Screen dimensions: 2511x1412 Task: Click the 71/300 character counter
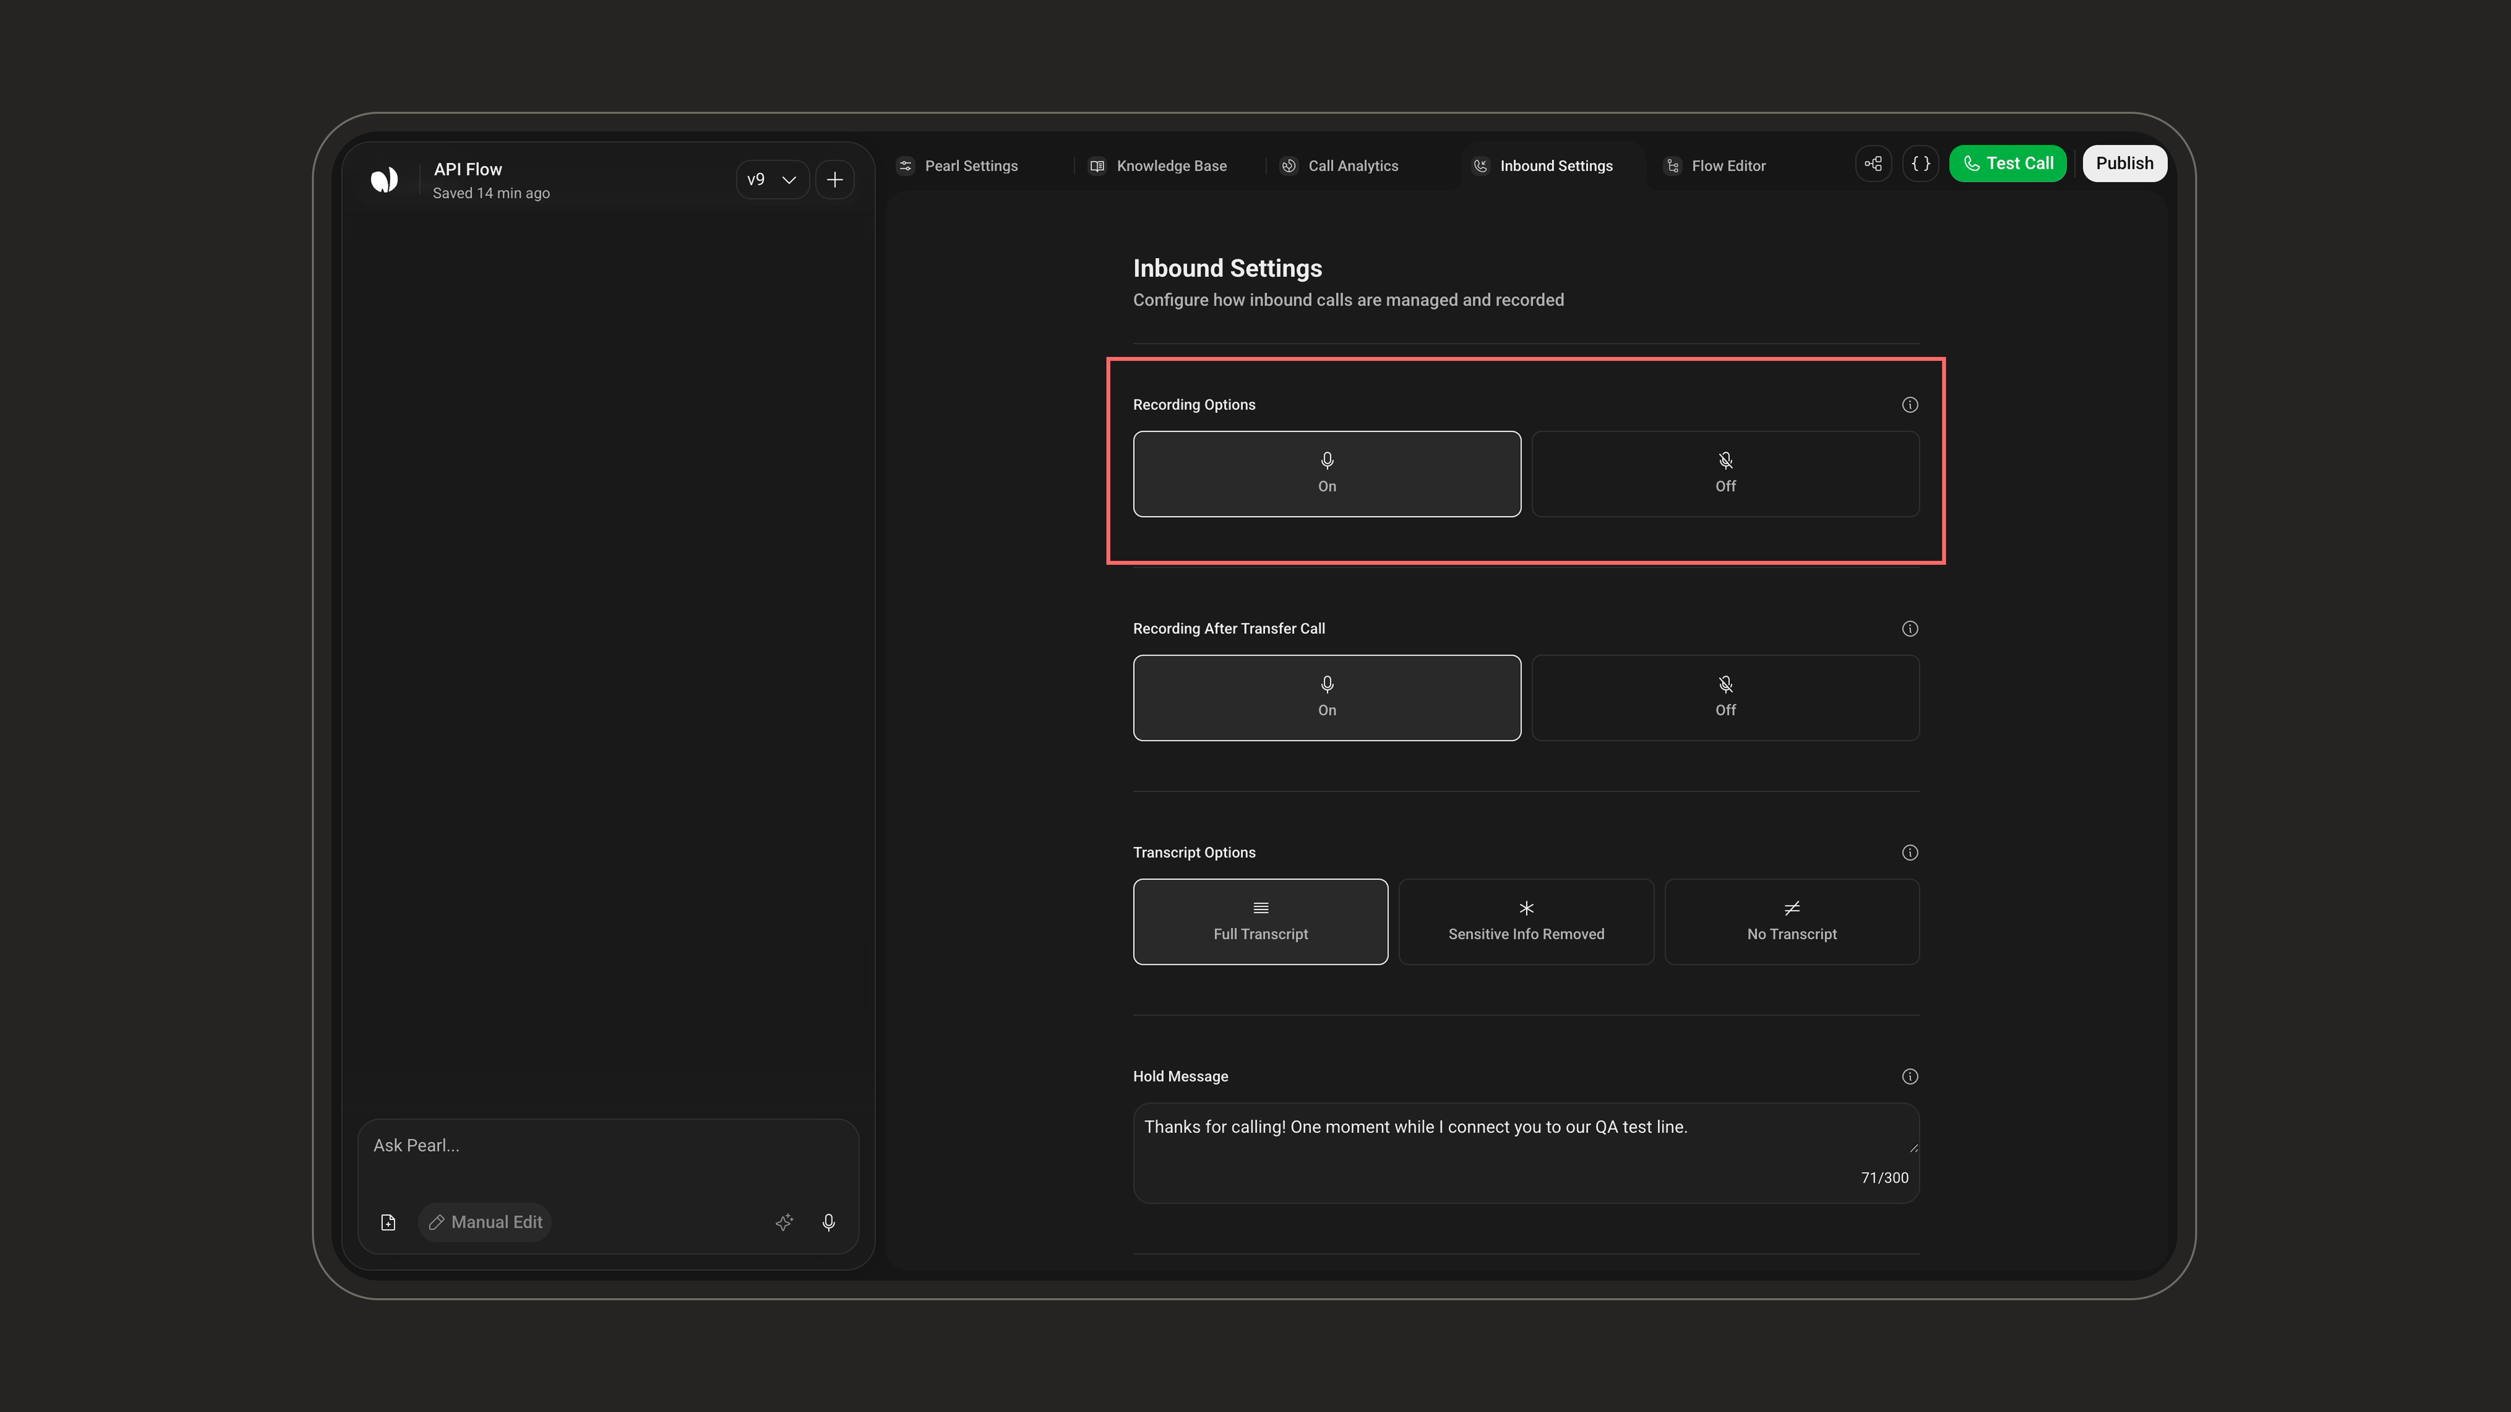1884,1177
